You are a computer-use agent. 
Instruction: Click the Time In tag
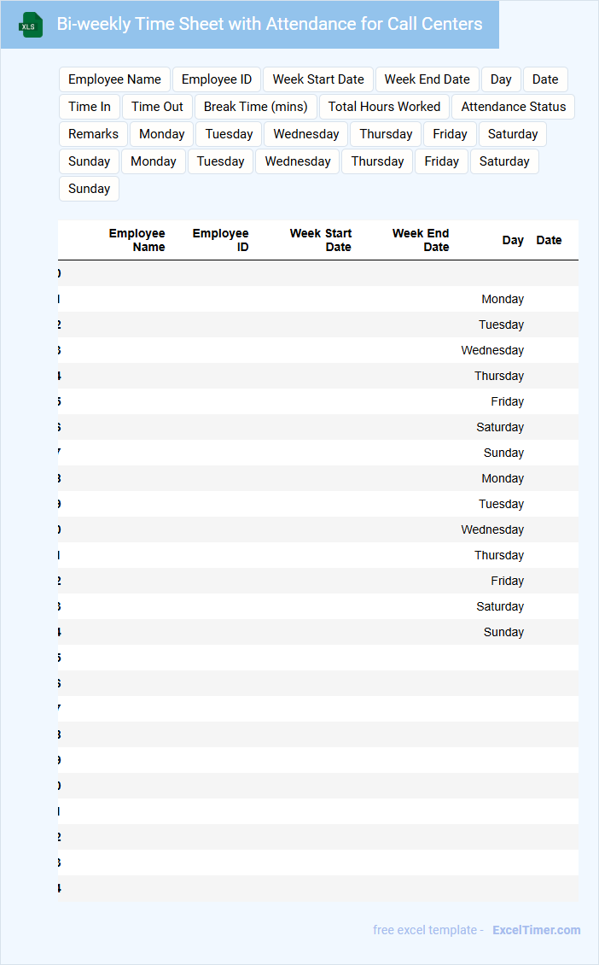pyautogui.click(x=90, y=107)
